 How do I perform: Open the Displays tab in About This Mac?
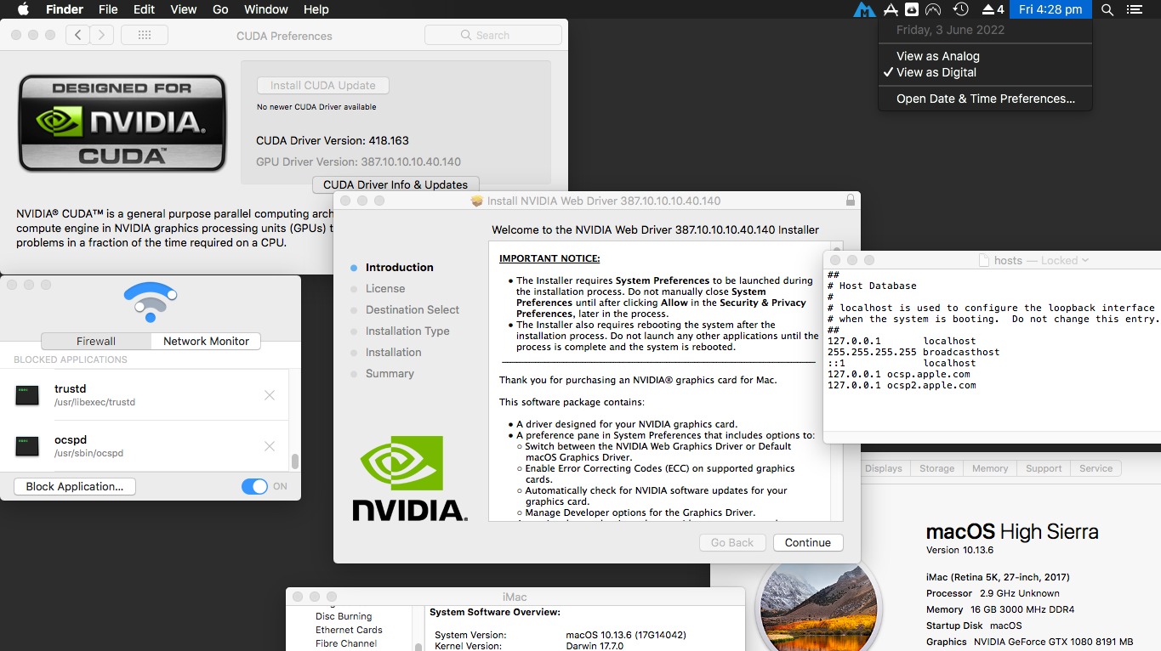tap(884, 468)
